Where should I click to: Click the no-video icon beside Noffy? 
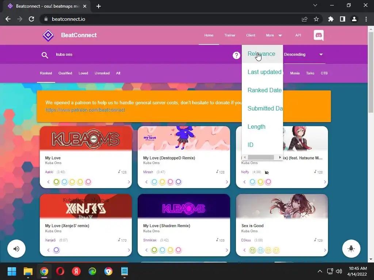click(x=267, y=172)
